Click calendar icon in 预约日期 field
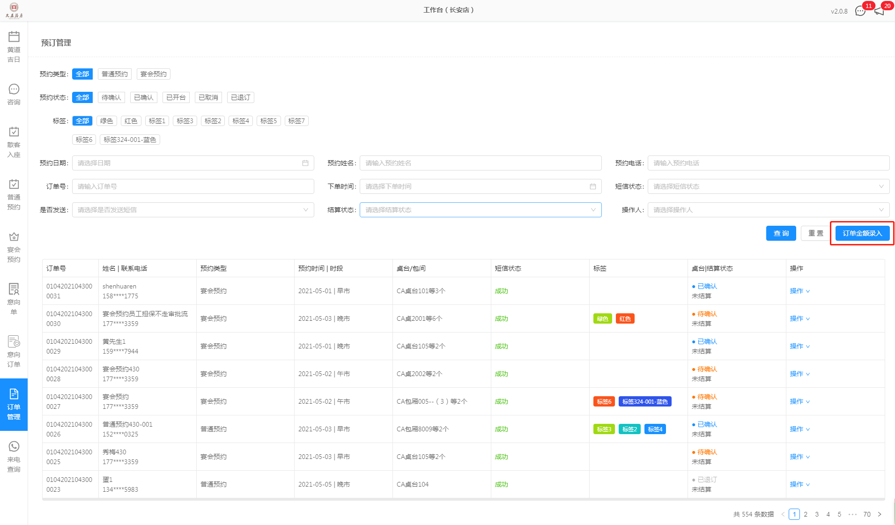This screenshot has height=525, width=895. click(305, 163)
